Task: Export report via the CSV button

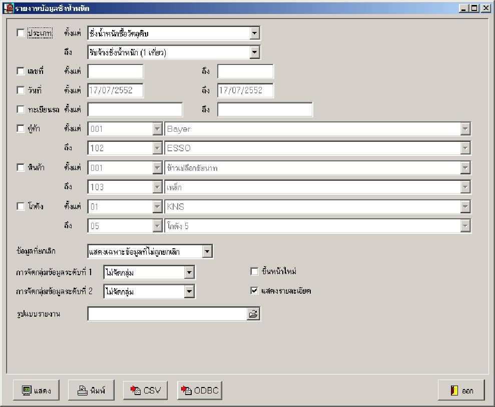Action: [146, 391]
